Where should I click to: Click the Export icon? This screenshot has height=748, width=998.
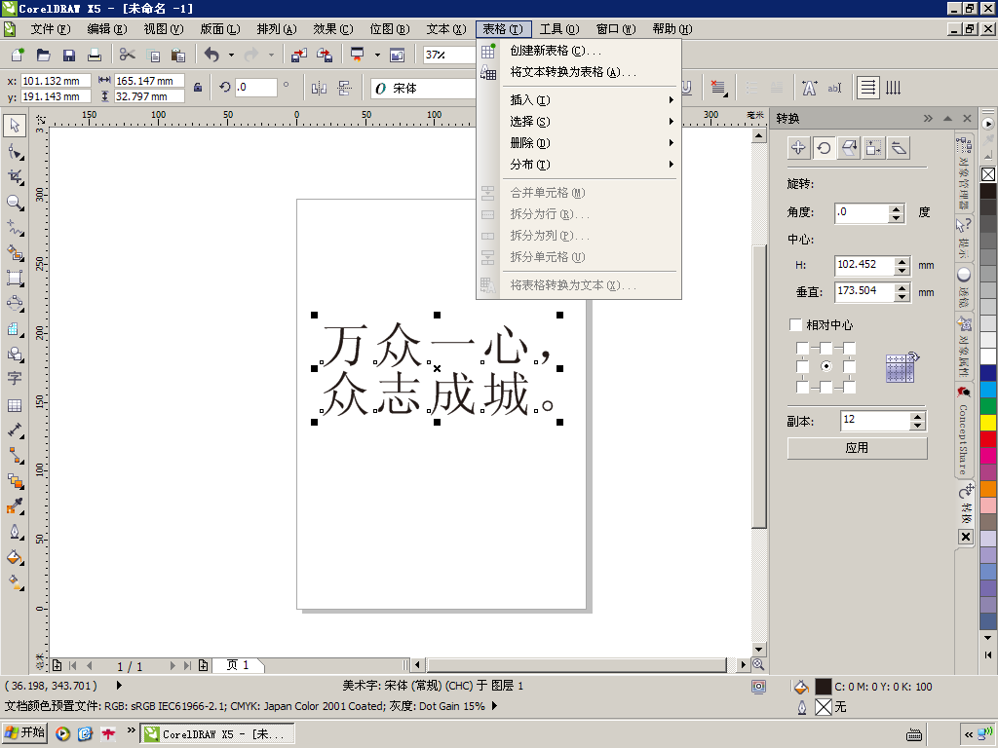click(x=325, y=55)
